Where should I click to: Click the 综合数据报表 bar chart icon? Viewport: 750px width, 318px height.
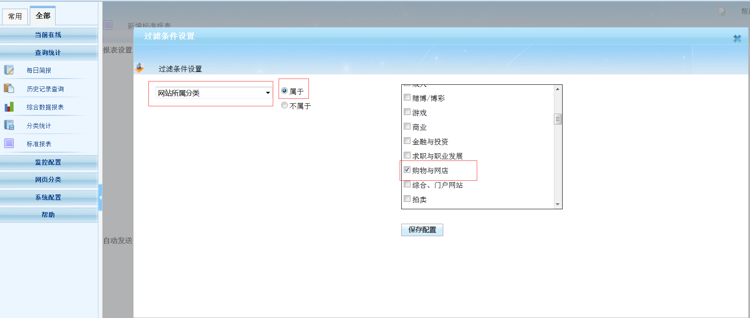point(9,107)
